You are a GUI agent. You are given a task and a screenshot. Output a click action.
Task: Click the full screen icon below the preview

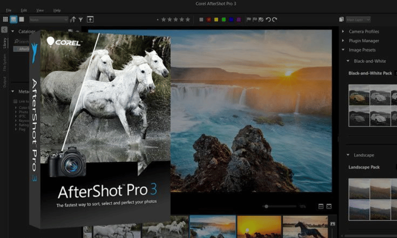[x=329, y=206]
